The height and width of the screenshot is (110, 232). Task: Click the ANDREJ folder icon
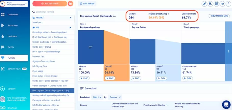pos(33,18)
